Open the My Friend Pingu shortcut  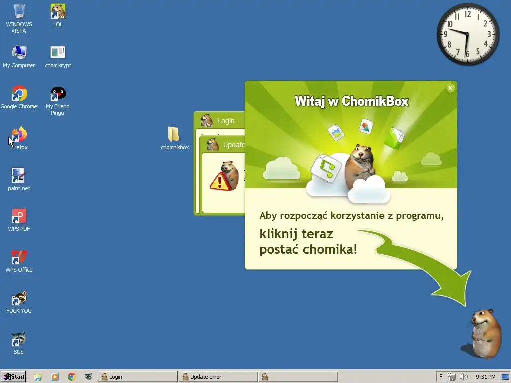pos(58,101)
